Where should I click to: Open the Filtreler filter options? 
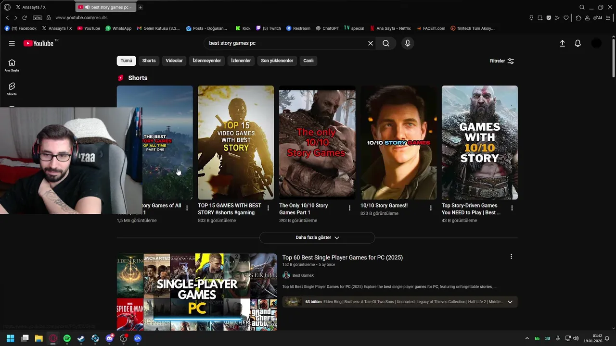click(x=502, y=61)
